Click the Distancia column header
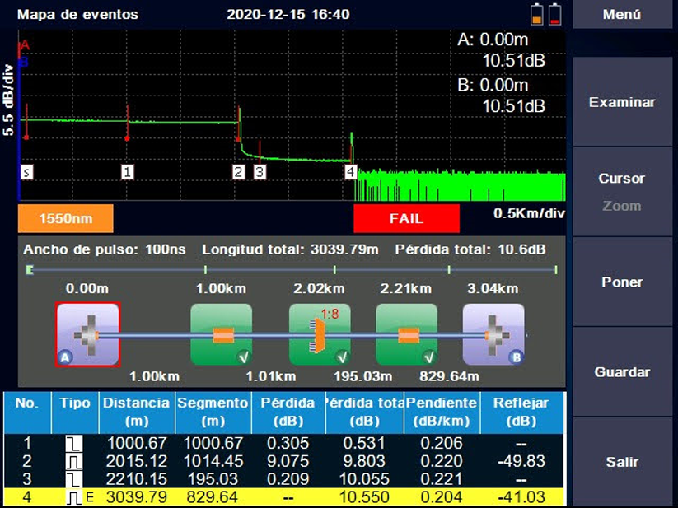678x508 pixels. pyautogui.click(x=135, y=410)
